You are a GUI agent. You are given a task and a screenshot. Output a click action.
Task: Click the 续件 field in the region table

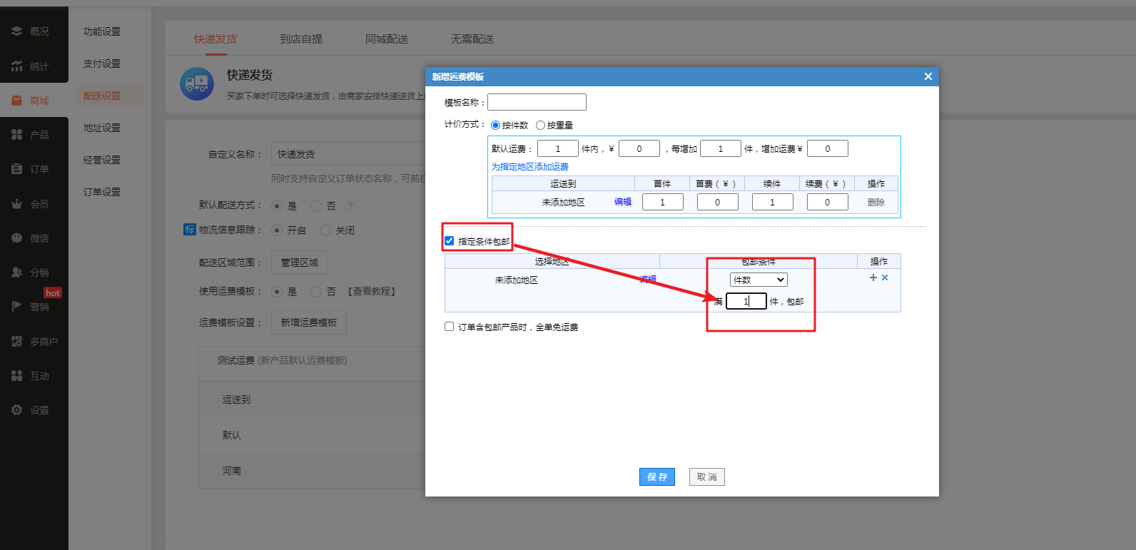coord(773,202)
